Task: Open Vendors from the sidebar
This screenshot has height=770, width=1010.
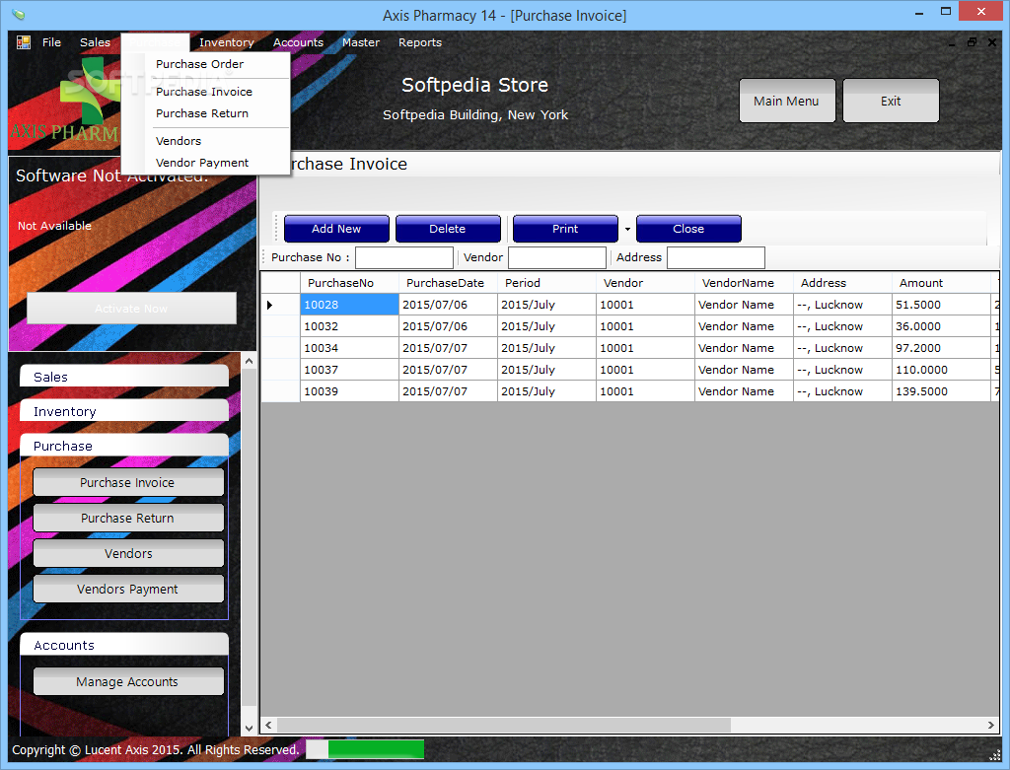Action: pos(128,554)
